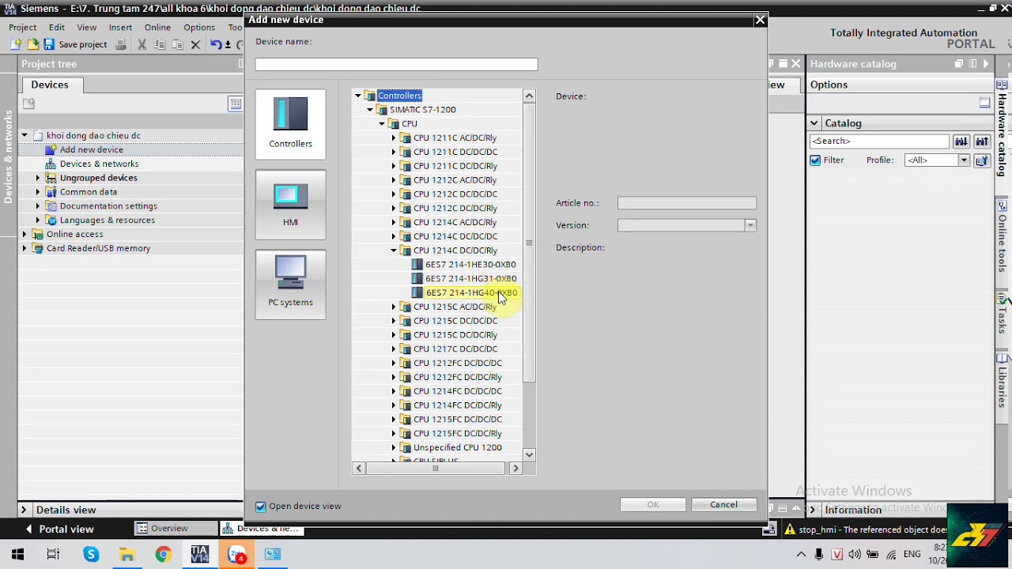Open Skype from the Windows taskbar
This screenshot has height=569, width=1012.
click(x=91, y=554)
